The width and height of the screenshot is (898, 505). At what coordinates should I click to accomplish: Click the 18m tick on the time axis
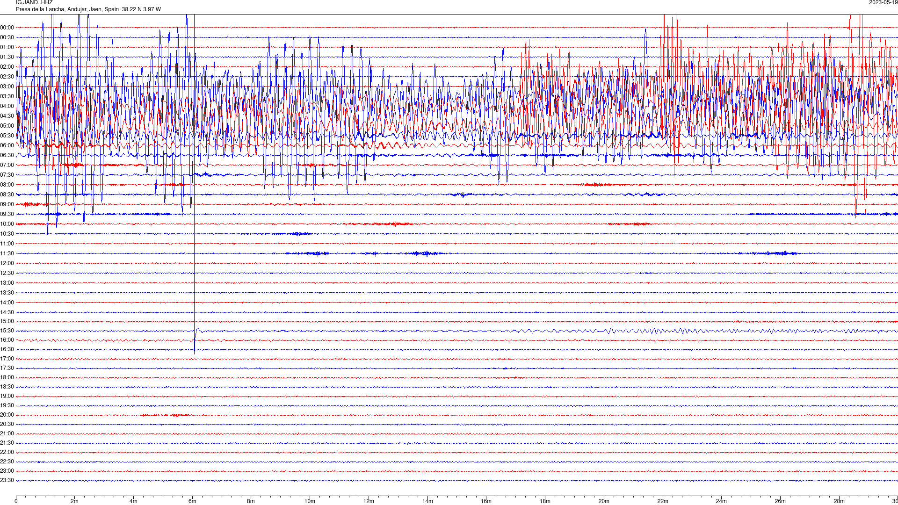click(x=545, y=501)
